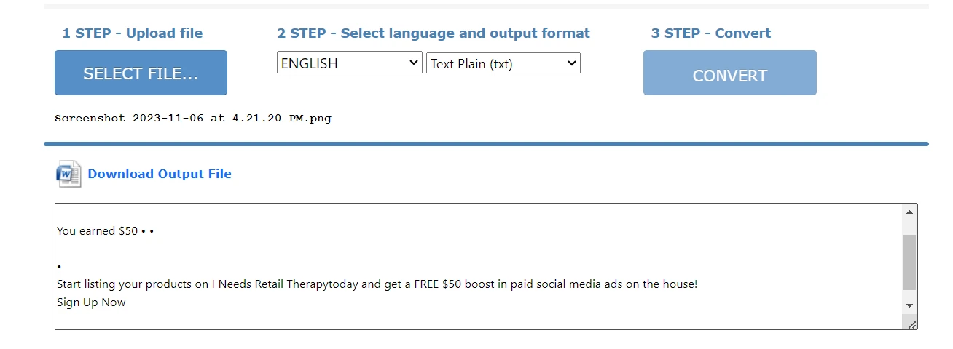
Task: Open the Download Output File link
Action: (x=160, y=174)
